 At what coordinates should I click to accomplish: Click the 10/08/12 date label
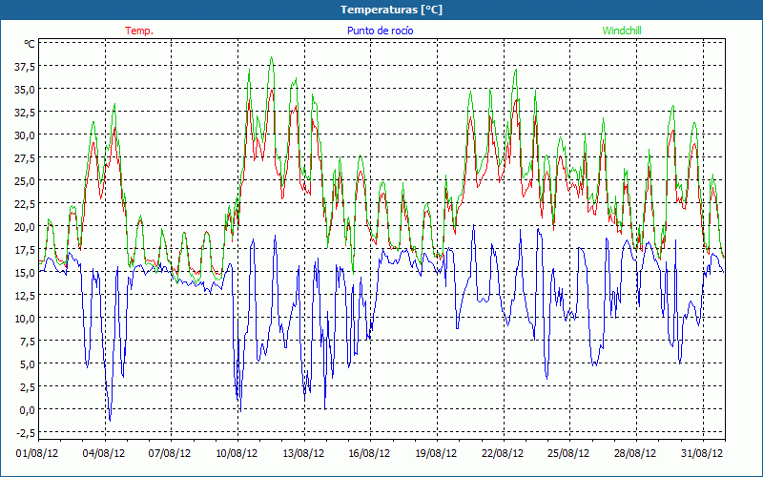237,453
